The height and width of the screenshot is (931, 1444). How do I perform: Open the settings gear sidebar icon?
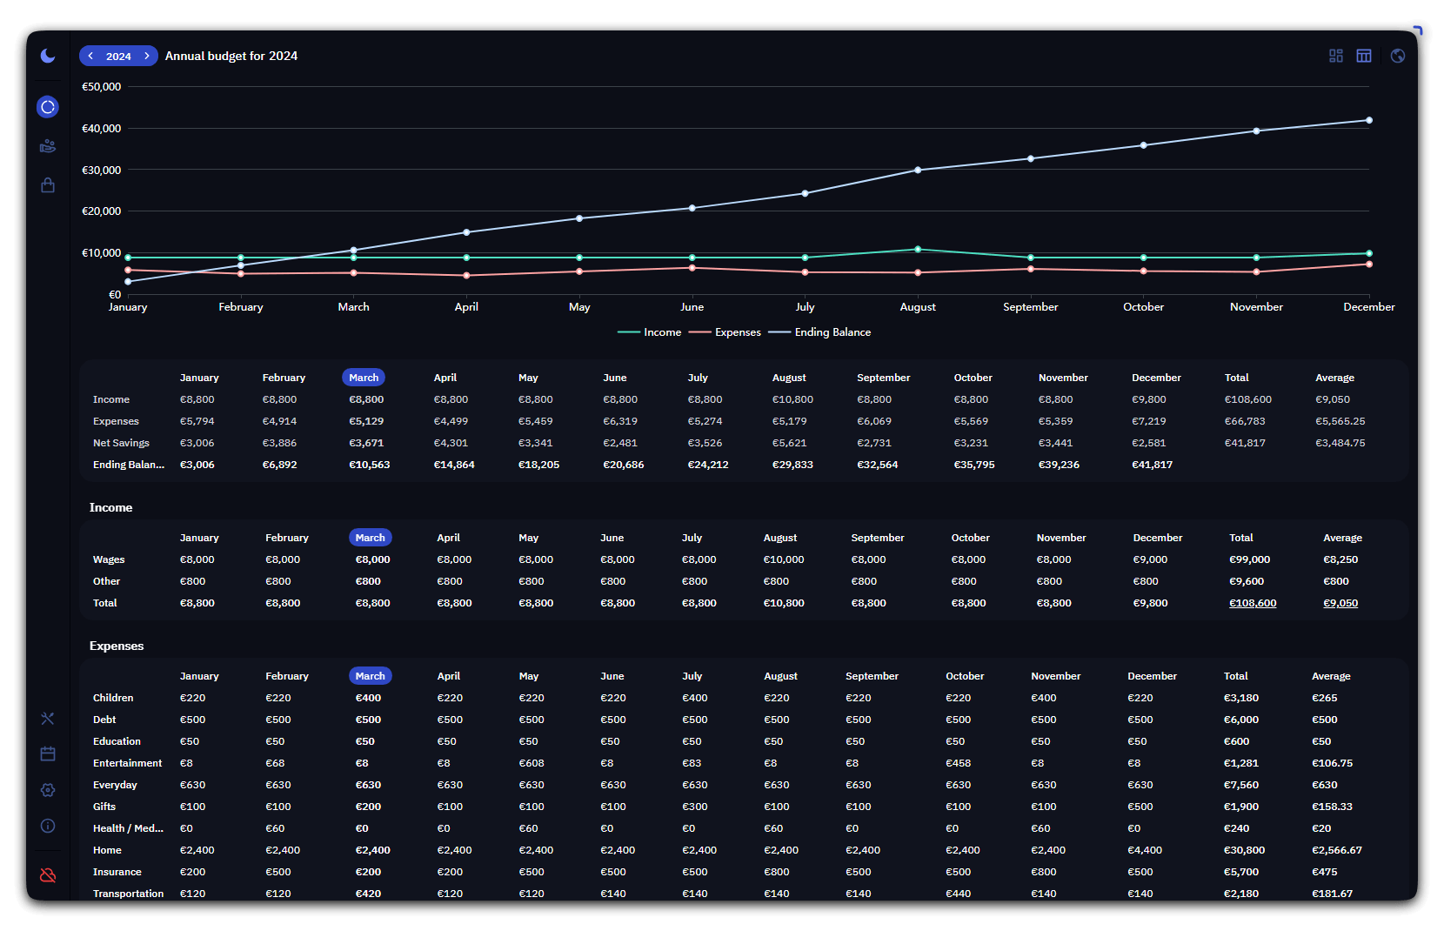[x=48, y=790]
